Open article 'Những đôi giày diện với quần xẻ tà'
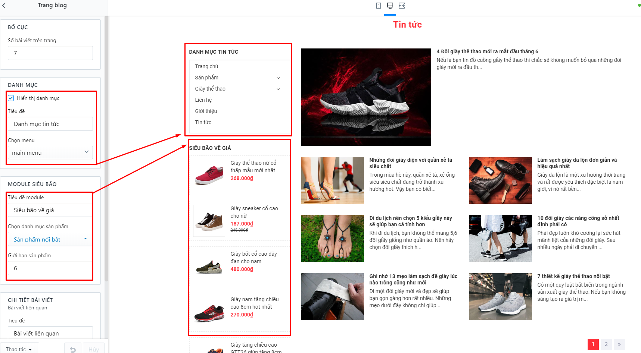 (411, 163)
